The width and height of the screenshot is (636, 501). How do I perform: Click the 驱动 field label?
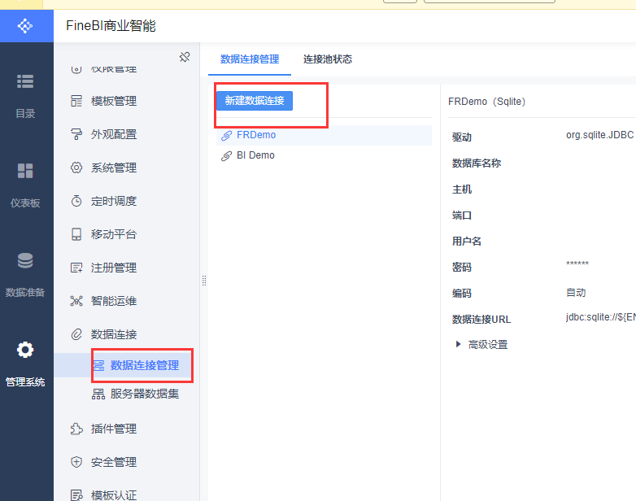pos(462,137)
